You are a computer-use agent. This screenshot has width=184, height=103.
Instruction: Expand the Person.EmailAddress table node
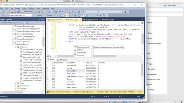click(13, 39)
